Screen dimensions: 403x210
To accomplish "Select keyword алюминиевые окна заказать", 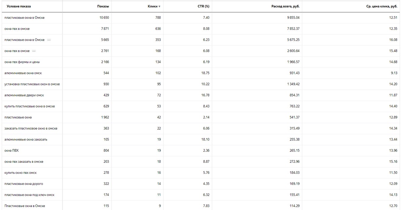I will tap(26, 139).
